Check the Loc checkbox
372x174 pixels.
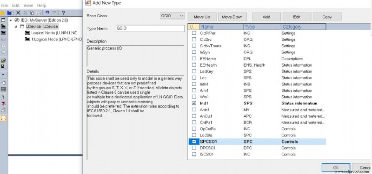tap(194, 77)
